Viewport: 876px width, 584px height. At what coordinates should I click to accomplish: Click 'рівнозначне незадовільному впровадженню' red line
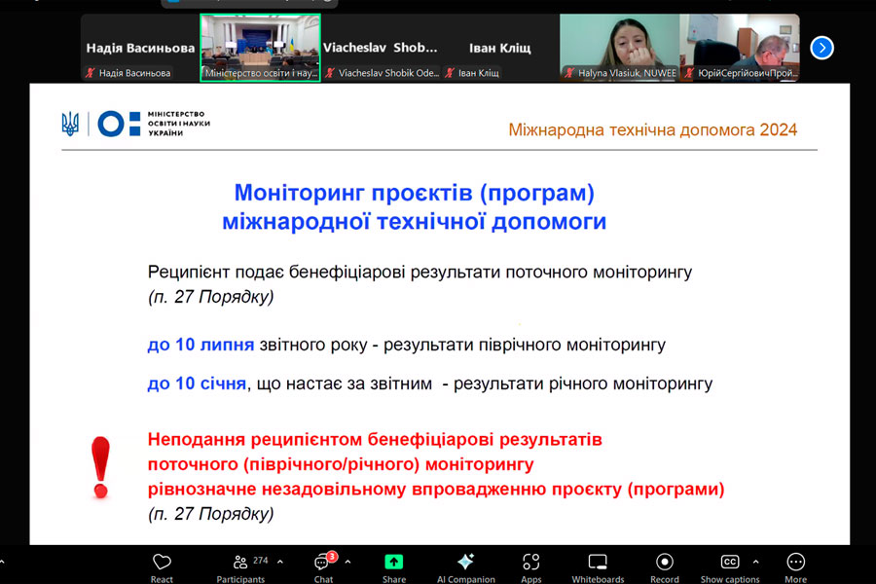(x=436, y=490)
